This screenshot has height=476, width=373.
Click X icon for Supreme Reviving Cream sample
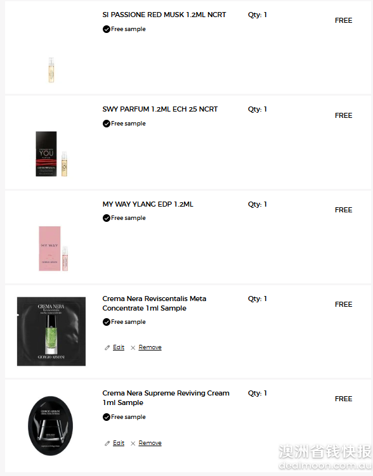click(133, 443)
